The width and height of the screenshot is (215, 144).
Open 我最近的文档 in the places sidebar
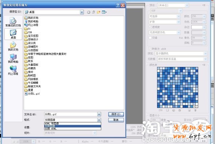click(13, 22)
